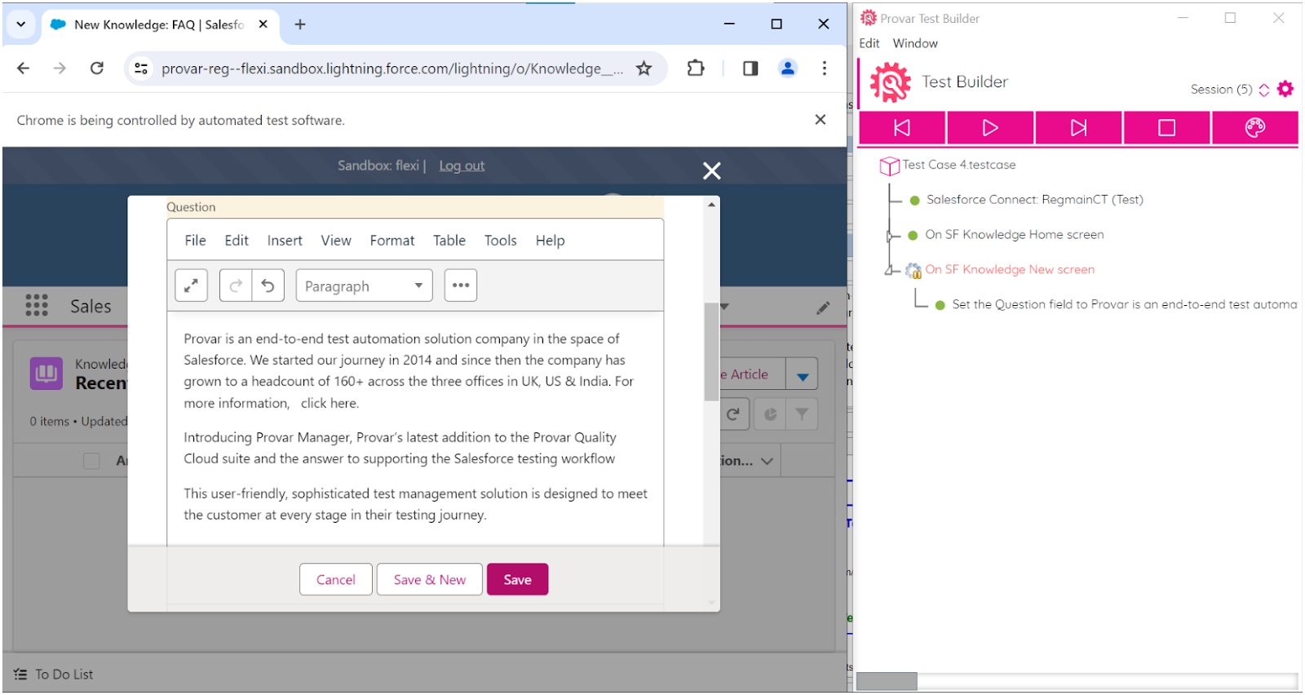Open the Salesforce App Launcher grid icon
This screenshot has height=695, width=1305.
[x=37, y=306]
